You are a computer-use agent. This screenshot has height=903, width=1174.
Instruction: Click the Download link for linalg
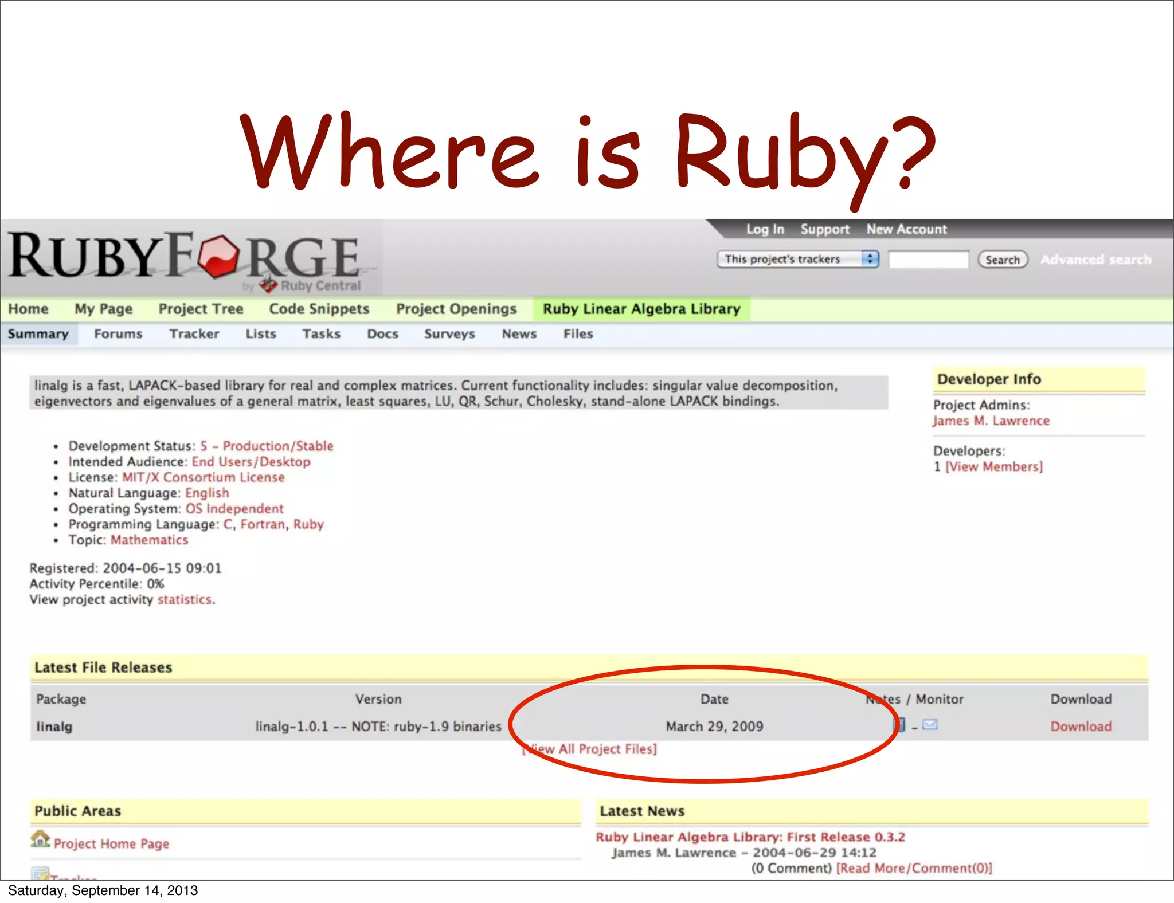pos(1081,726)
